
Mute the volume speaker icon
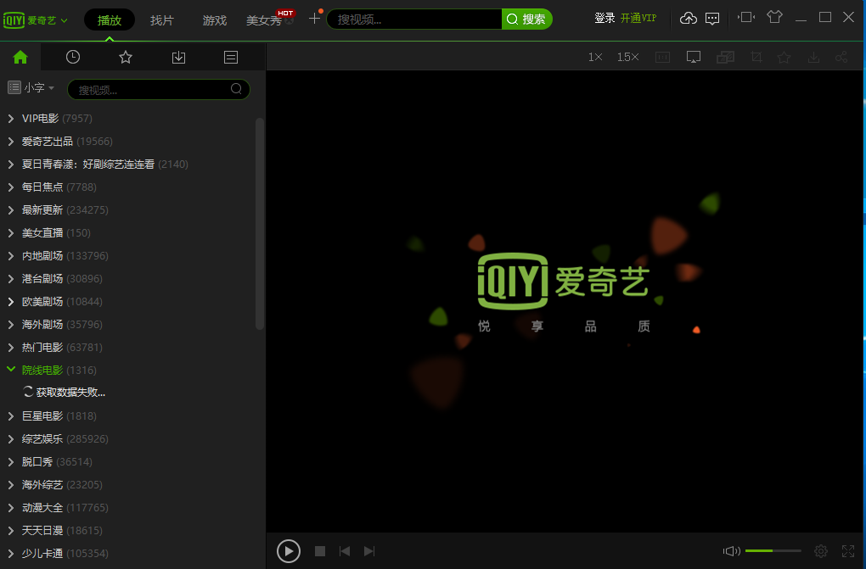pyautogui.click(x=730, y=550)
